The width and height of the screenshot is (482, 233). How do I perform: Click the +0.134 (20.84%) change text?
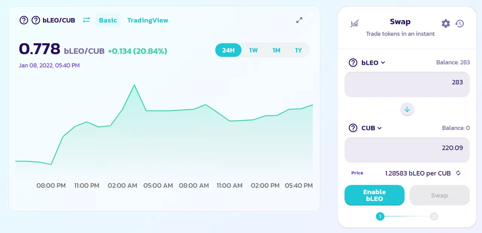[137, 51]
